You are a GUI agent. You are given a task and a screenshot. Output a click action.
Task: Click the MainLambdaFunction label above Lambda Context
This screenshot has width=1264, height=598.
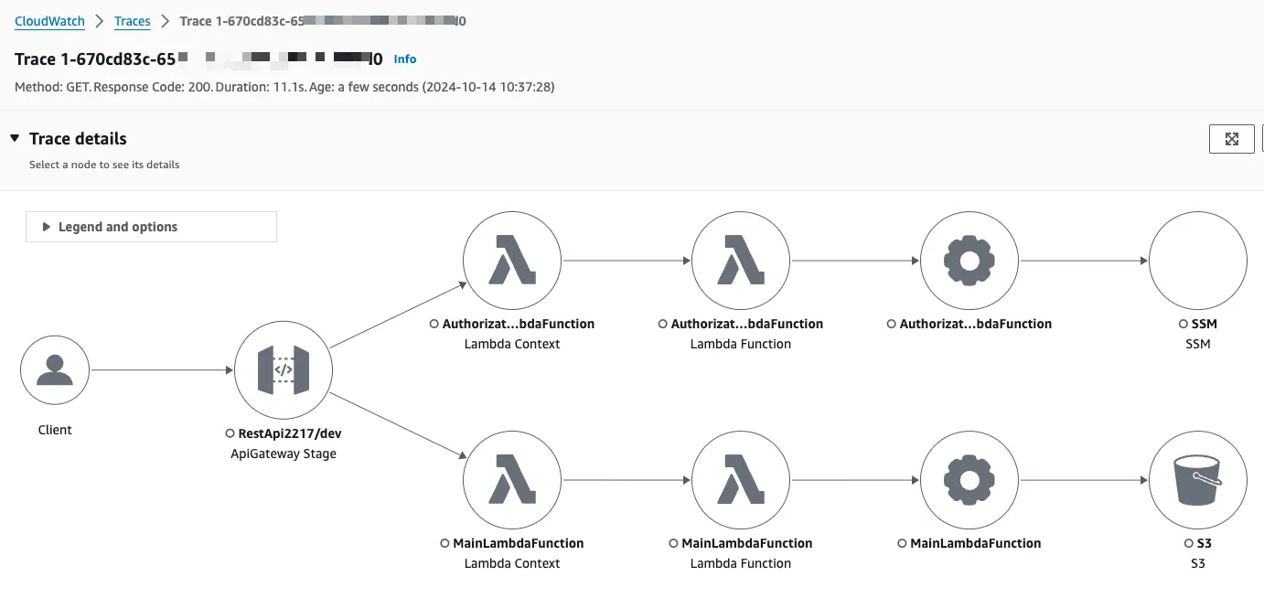coord(519,543)
